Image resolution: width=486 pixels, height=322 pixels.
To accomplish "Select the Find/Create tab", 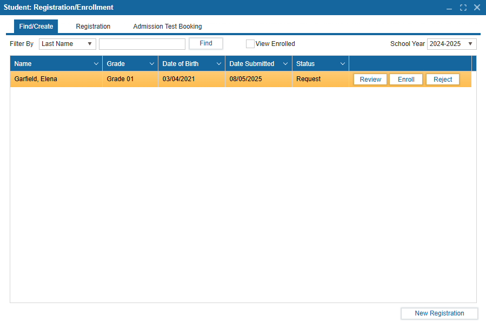I will click(x=36, y=27).
